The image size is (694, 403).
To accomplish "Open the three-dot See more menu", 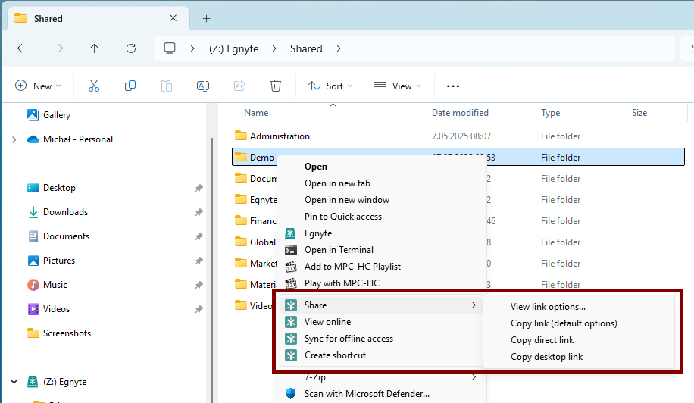I will coord(453,86).
